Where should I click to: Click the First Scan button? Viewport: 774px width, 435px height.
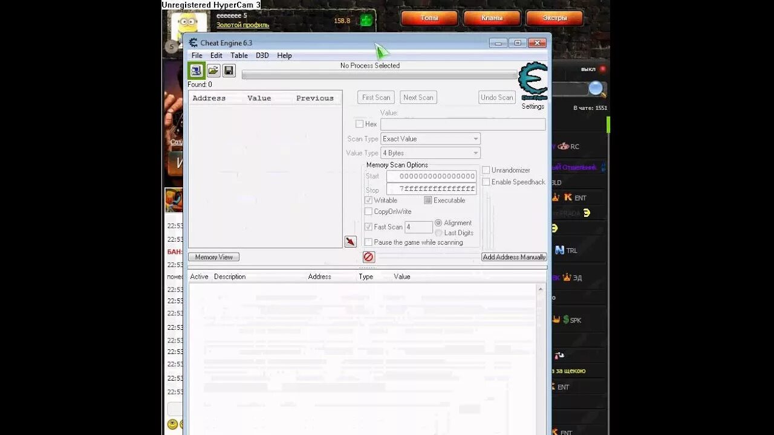point(376,97)
